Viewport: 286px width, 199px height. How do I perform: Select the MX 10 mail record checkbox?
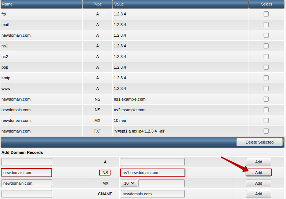pyautogui.click(x=266, y=120)
